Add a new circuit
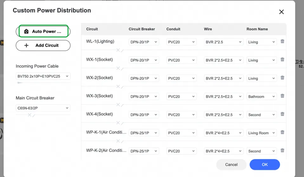This screenshot has height=177, width=304. pyautogui.click(x=43, y=45)
